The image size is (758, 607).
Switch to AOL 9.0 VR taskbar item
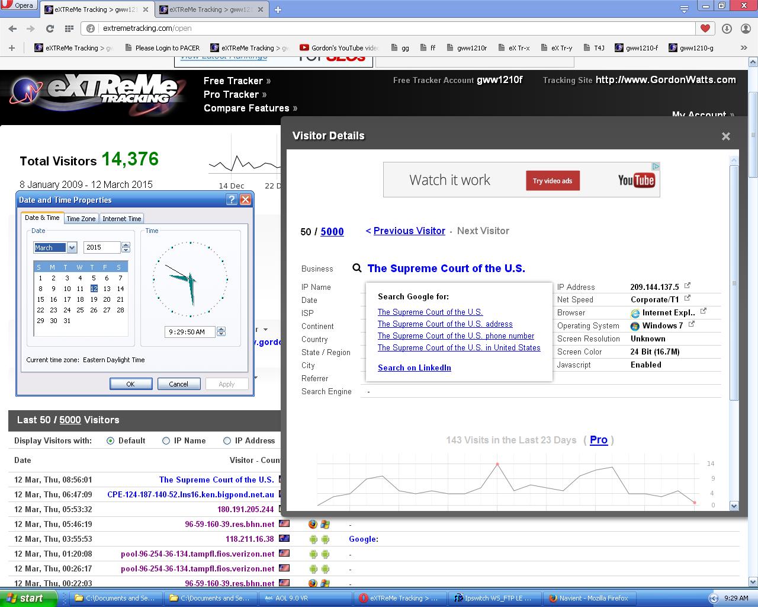304,598
